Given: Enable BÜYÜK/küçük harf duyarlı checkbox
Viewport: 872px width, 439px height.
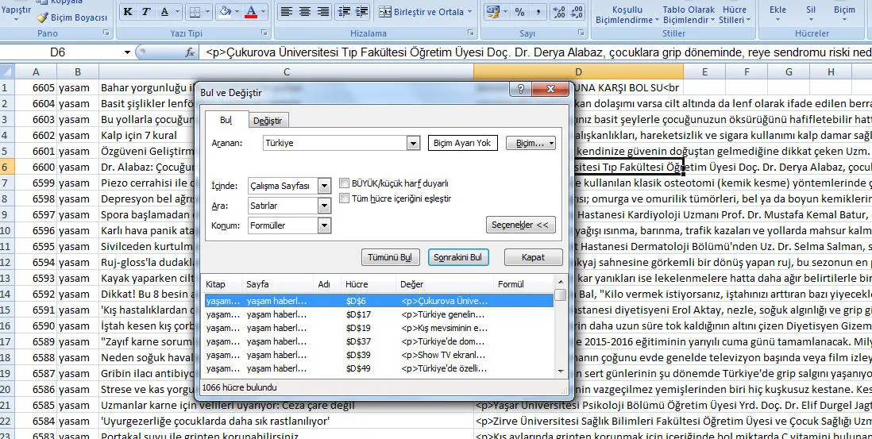Looking at the screenshot, I should (x=345, y=183).
